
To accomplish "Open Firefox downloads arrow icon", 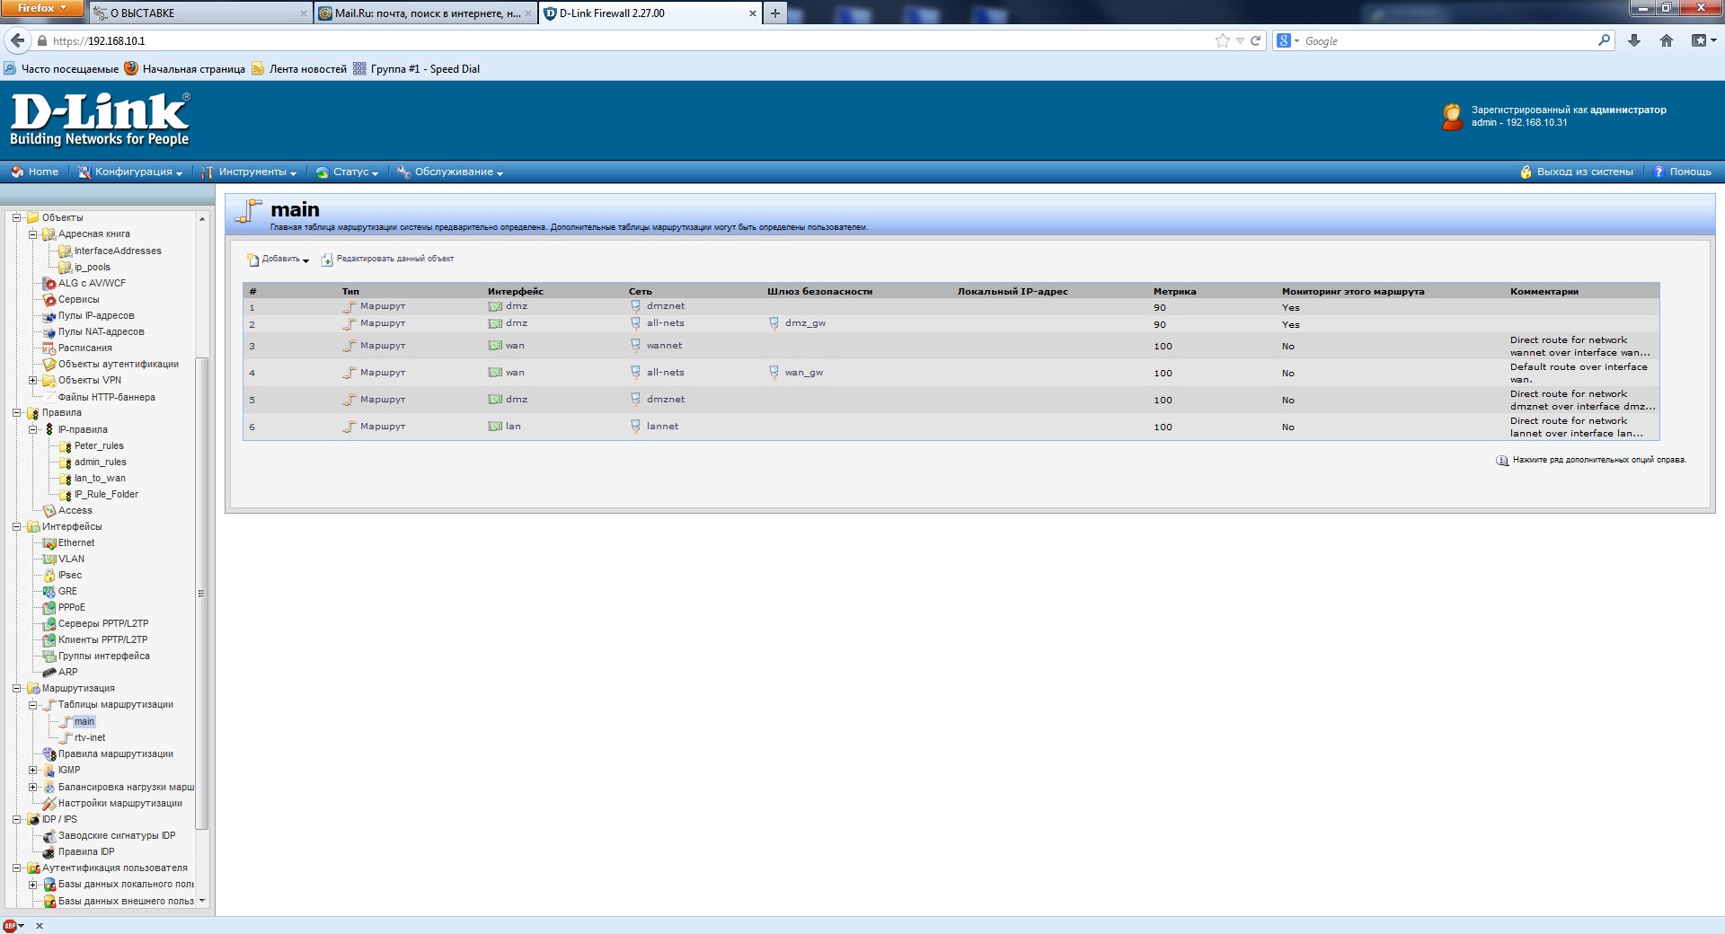I will point(1634,40).
